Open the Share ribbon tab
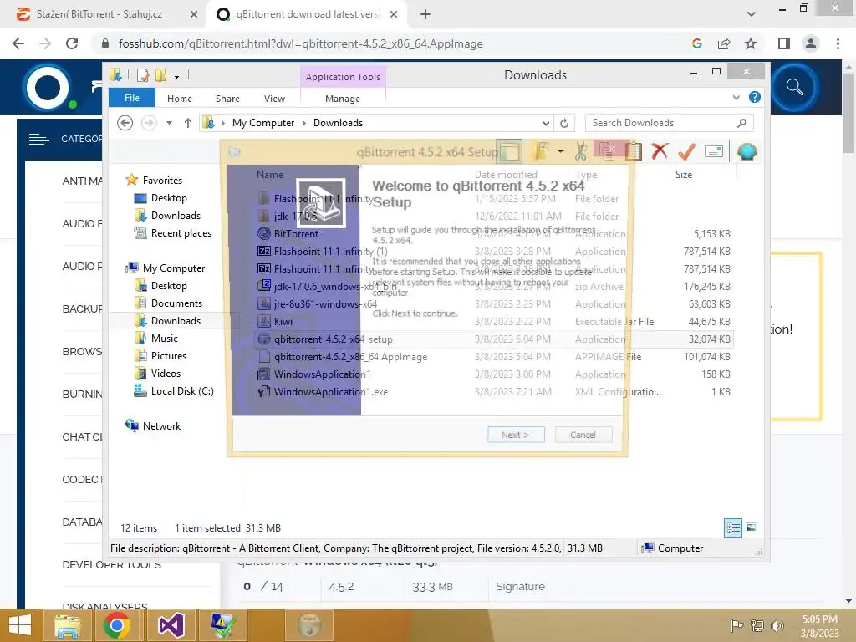The height and width of the screenshot is (642, 856). tap(227, 99)
